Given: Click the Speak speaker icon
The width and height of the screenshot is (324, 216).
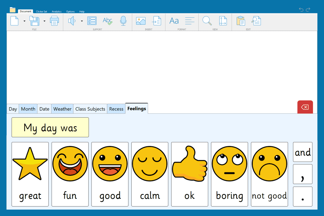Looking at the screenshot, I should point(72,21).
